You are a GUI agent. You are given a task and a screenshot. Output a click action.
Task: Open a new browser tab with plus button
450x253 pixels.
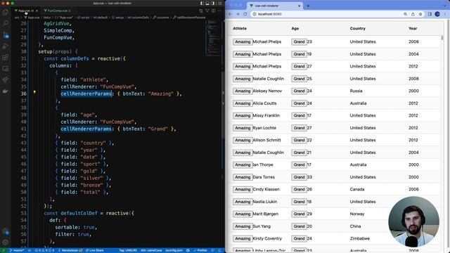point(308,6)
